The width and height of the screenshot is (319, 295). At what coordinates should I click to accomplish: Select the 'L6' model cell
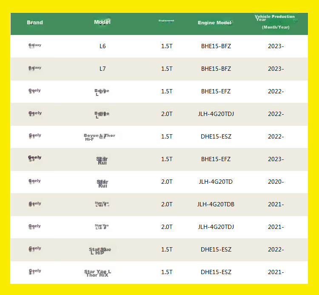103,46
